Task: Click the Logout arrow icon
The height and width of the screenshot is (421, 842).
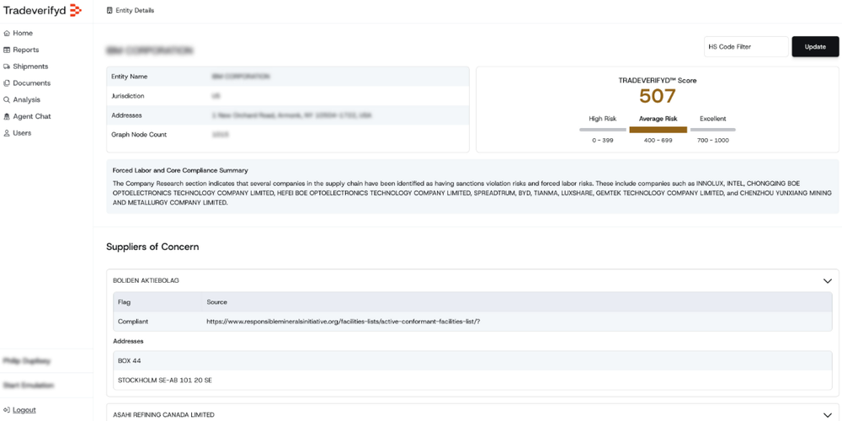Action: pos(7,410)
